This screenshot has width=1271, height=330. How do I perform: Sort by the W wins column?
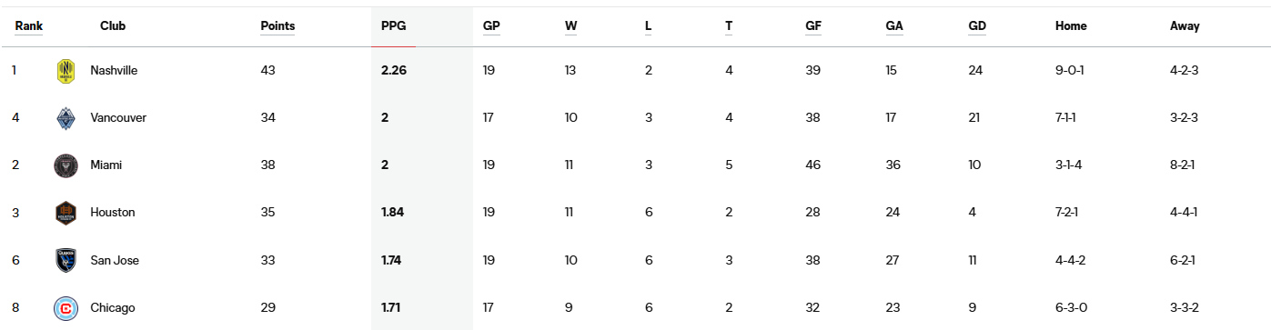click(x=570, y=26)
